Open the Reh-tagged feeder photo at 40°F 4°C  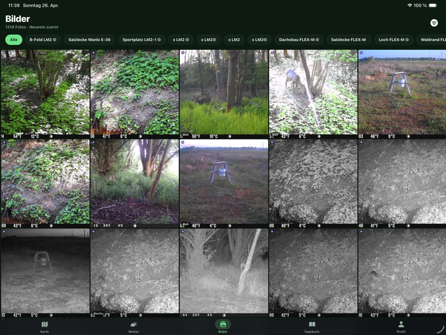[224, 184]
